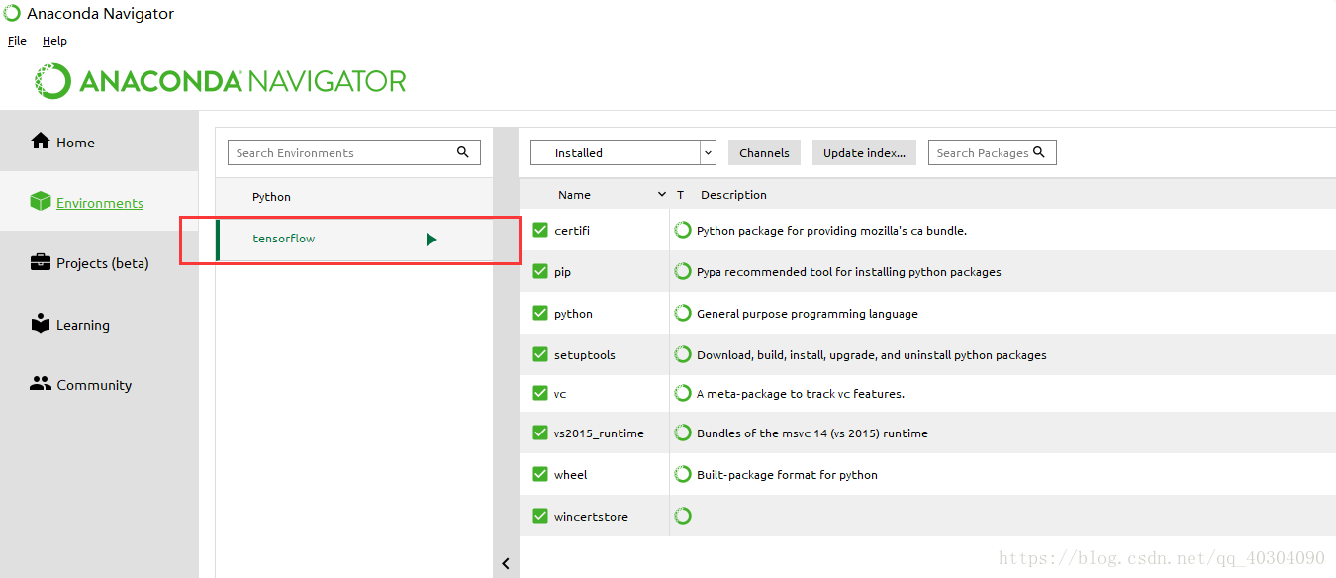
Task: Toggle the vs2015_runtime package checkbox
Action: (540, 433)
